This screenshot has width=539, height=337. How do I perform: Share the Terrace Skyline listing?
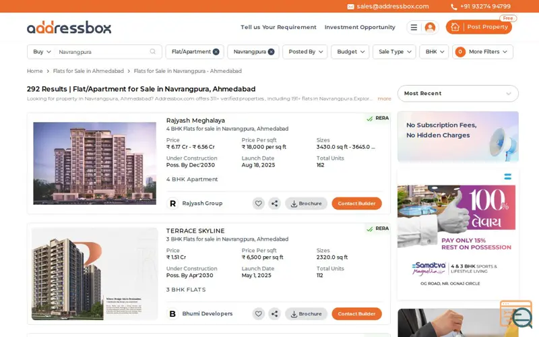coord(274,313)
